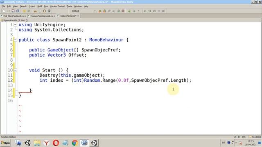Click the Step Into debug icon
Viewport: 262px width, 147px height.
150,11
